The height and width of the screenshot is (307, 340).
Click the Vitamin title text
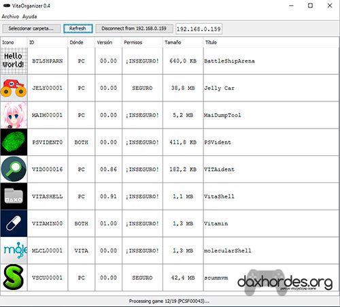click(216, 223)
